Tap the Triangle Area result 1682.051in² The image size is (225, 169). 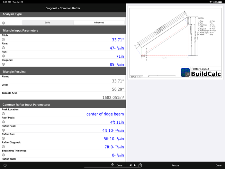coord(113,98)
